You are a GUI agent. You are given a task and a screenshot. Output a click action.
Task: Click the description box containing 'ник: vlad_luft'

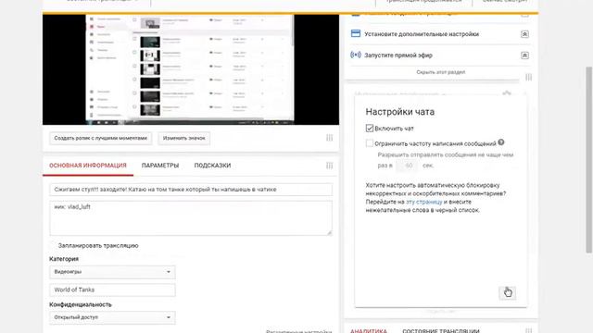coord(191,218)
